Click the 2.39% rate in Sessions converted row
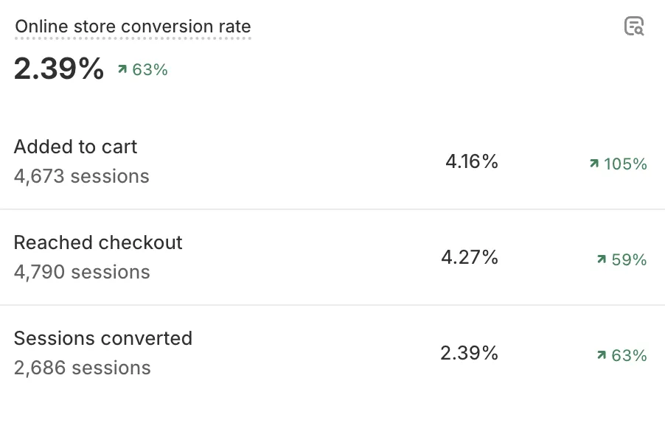This screenshot has width=665, height=448. click(x=470, y=353)
